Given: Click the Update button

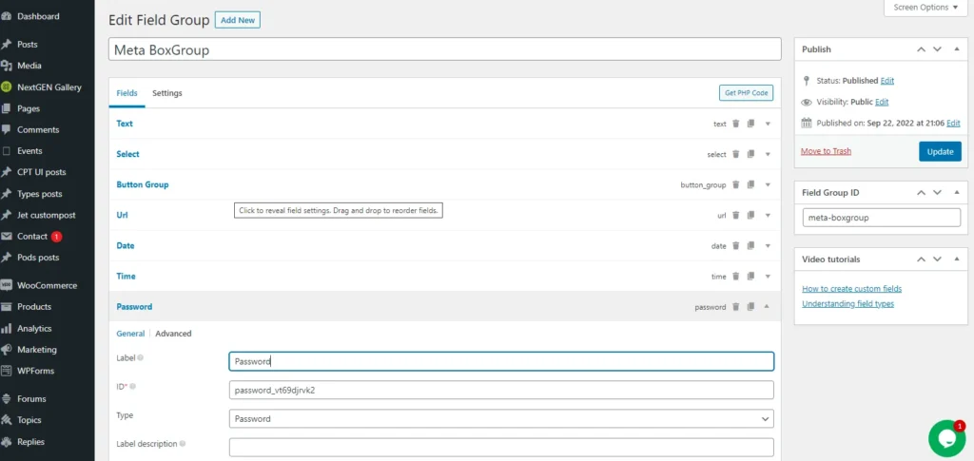Looking at the screenshot, I should pos(940,151).
